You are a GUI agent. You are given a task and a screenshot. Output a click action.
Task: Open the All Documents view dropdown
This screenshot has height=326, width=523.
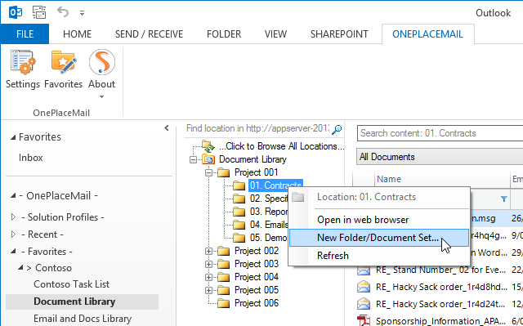click(x=440, y=157)
